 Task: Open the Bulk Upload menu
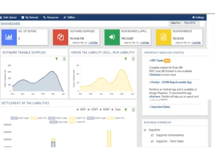tap(8, 18)
